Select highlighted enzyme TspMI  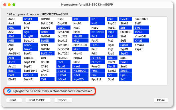[x=141, y=32]
